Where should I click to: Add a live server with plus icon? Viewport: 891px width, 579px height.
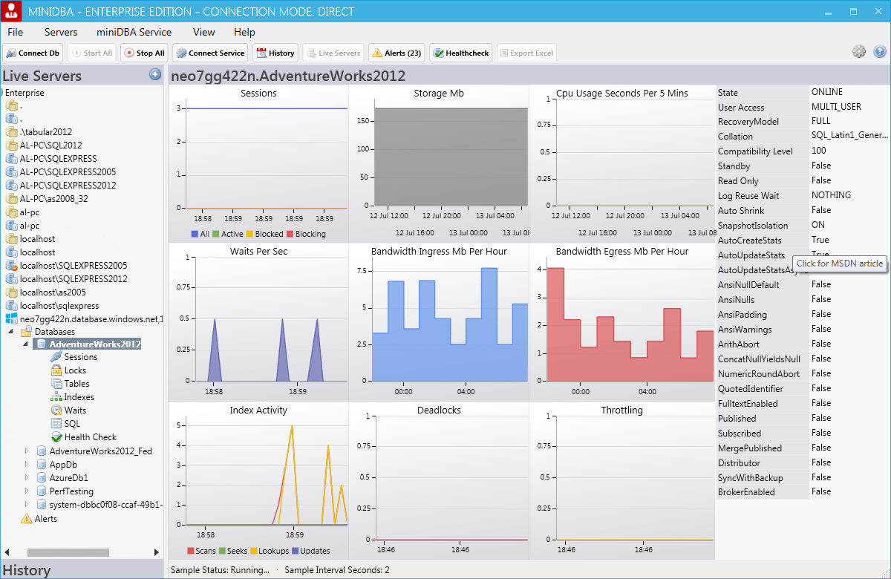[155, 74]
